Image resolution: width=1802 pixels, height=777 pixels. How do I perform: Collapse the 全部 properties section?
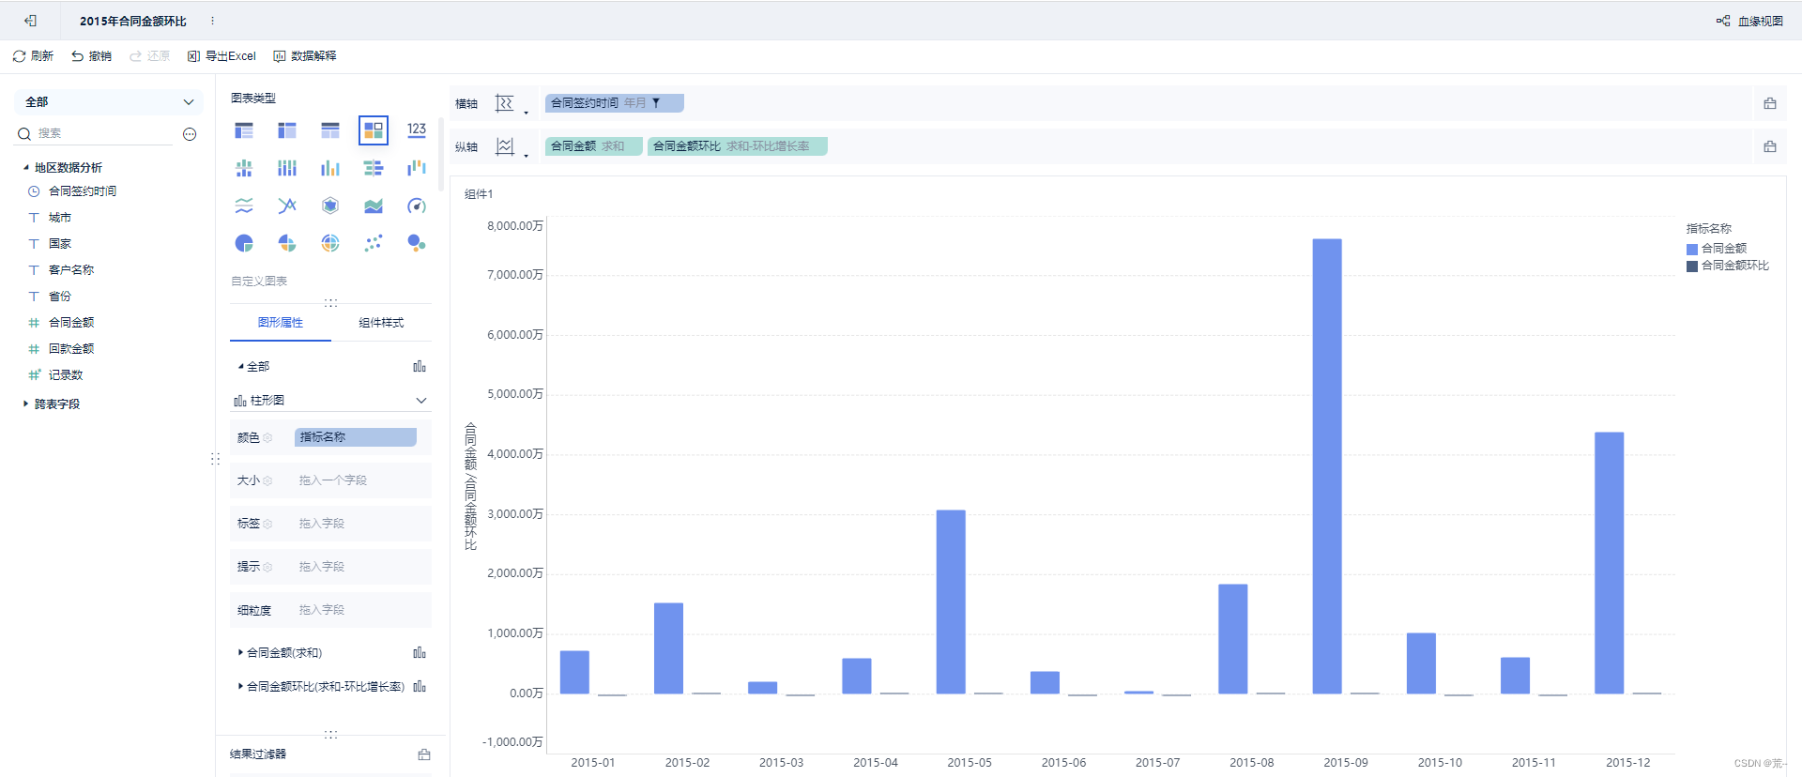[241, 367]
